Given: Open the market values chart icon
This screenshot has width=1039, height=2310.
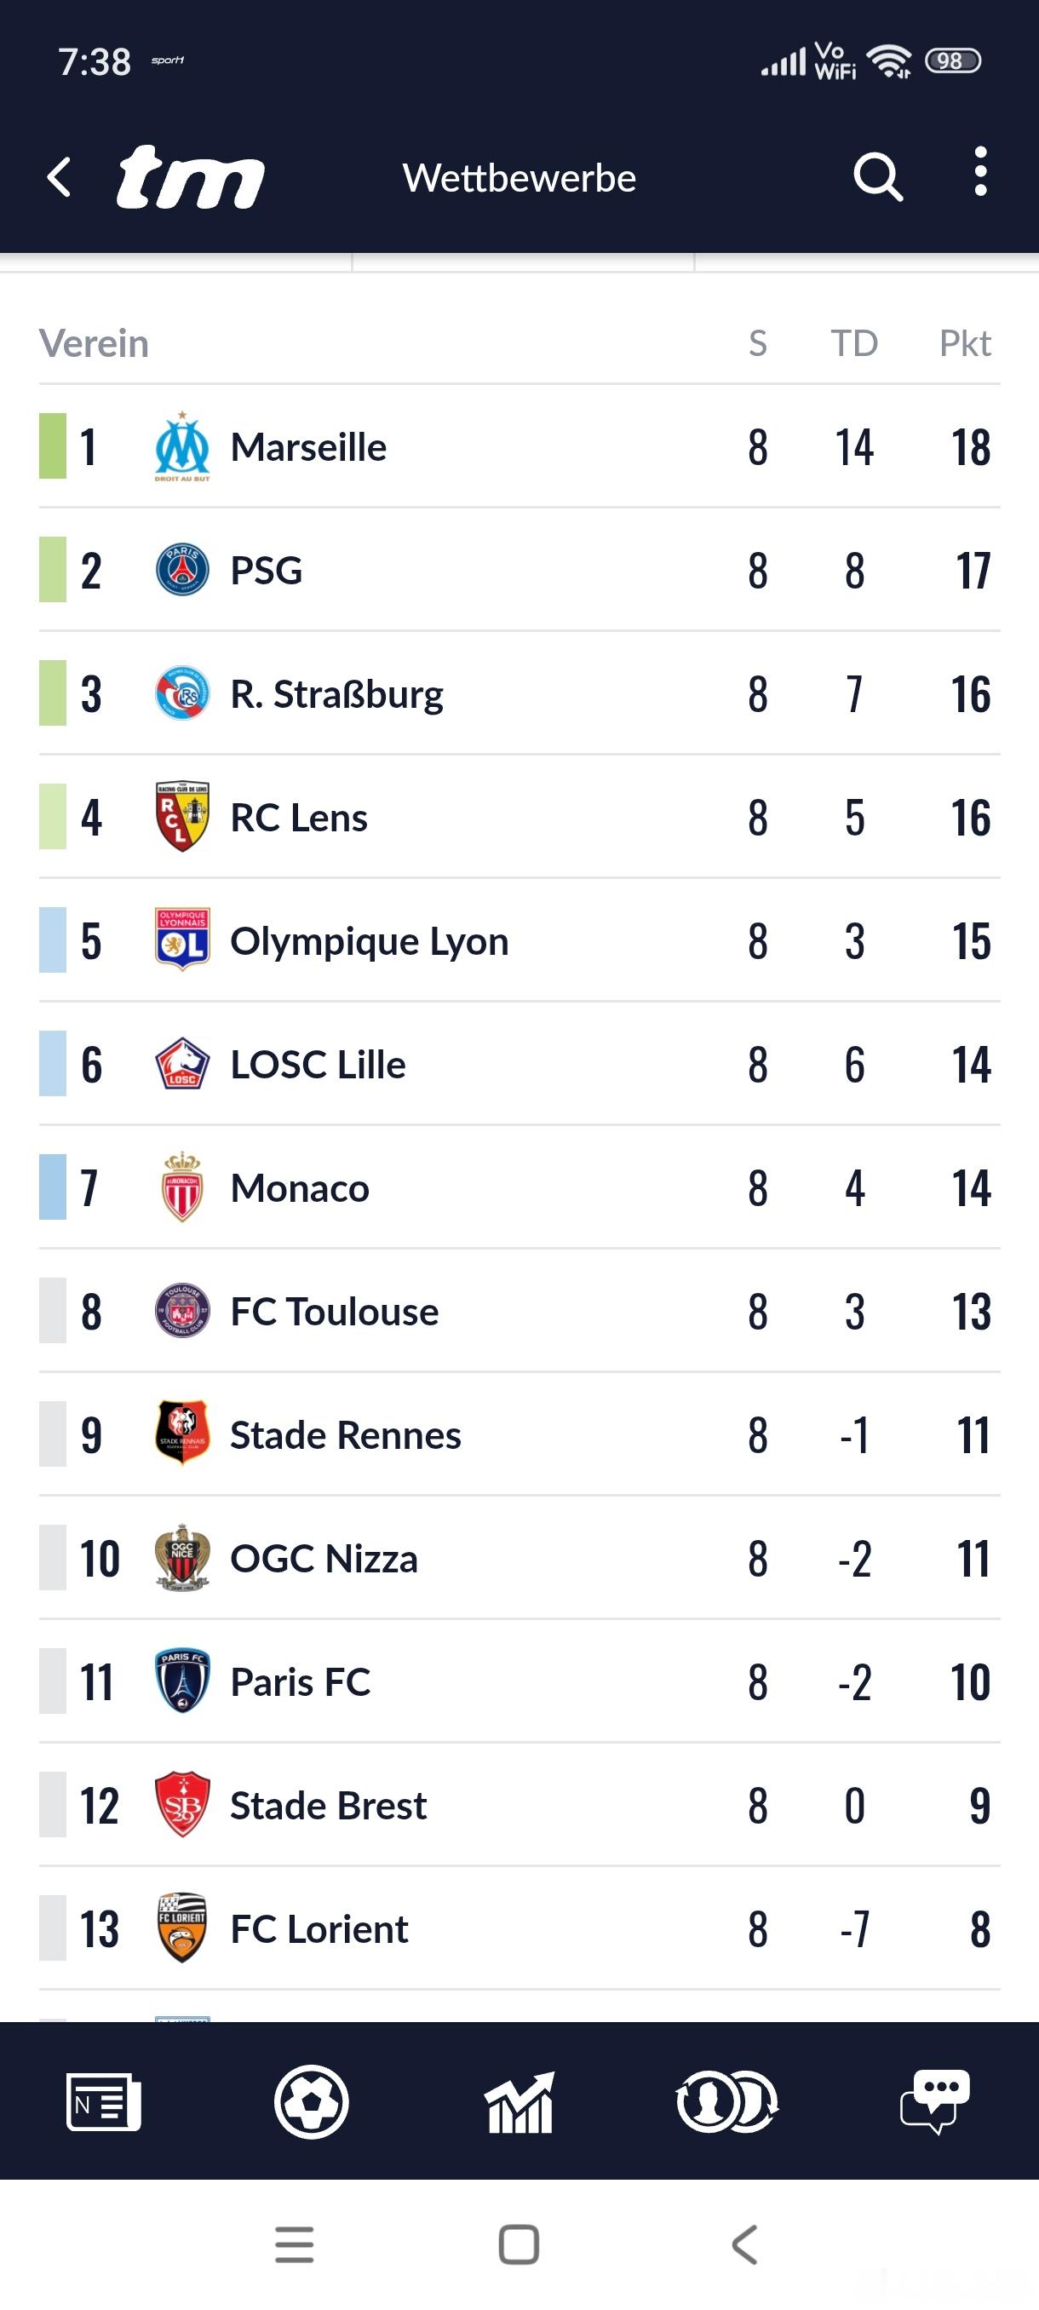Looking at the screenshot, I should point(519,2101).
